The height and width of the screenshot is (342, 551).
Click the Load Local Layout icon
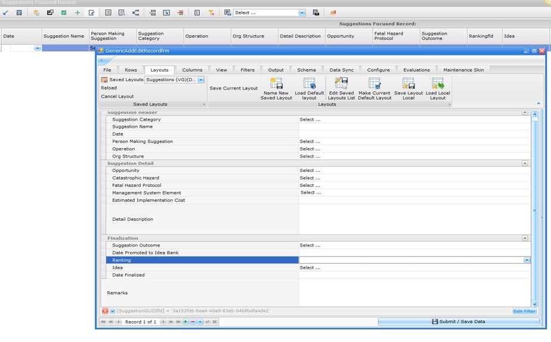tap(438, 84)
